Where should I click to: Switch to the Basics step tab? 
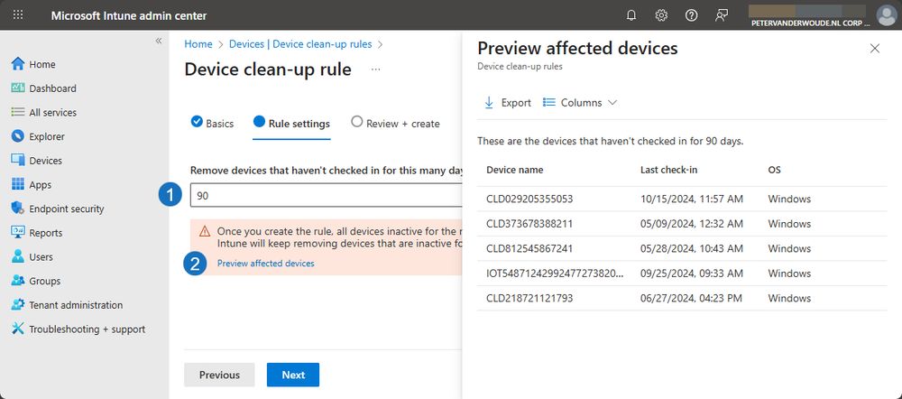click(212, 123)
